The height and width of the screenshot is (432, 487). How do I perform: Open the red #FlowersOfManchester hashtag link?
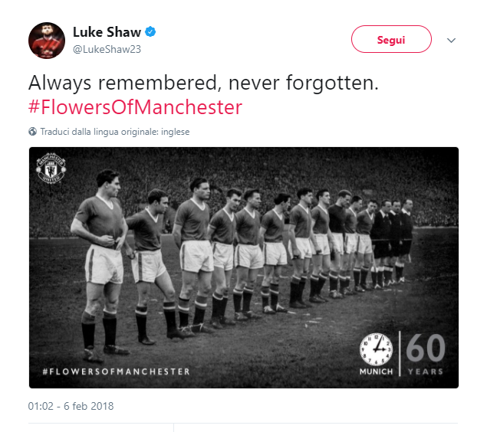[x=135, y=107]
